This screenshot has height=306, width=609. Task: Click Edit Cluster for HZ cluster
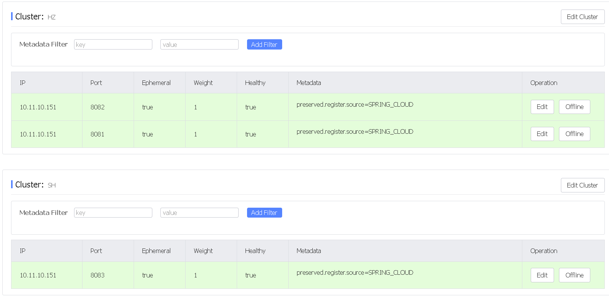(582, 17)
